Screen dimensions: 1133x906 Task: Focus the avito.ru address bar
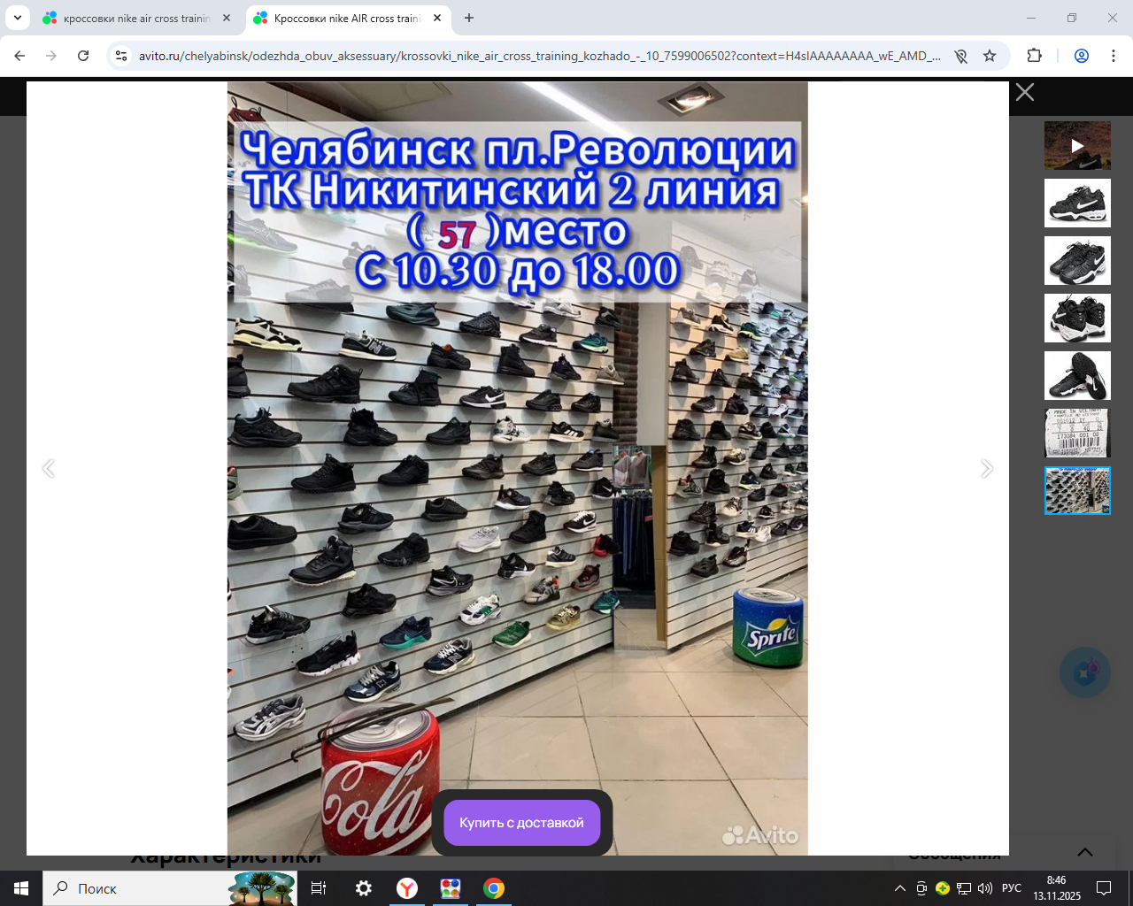tap(540, 56)
